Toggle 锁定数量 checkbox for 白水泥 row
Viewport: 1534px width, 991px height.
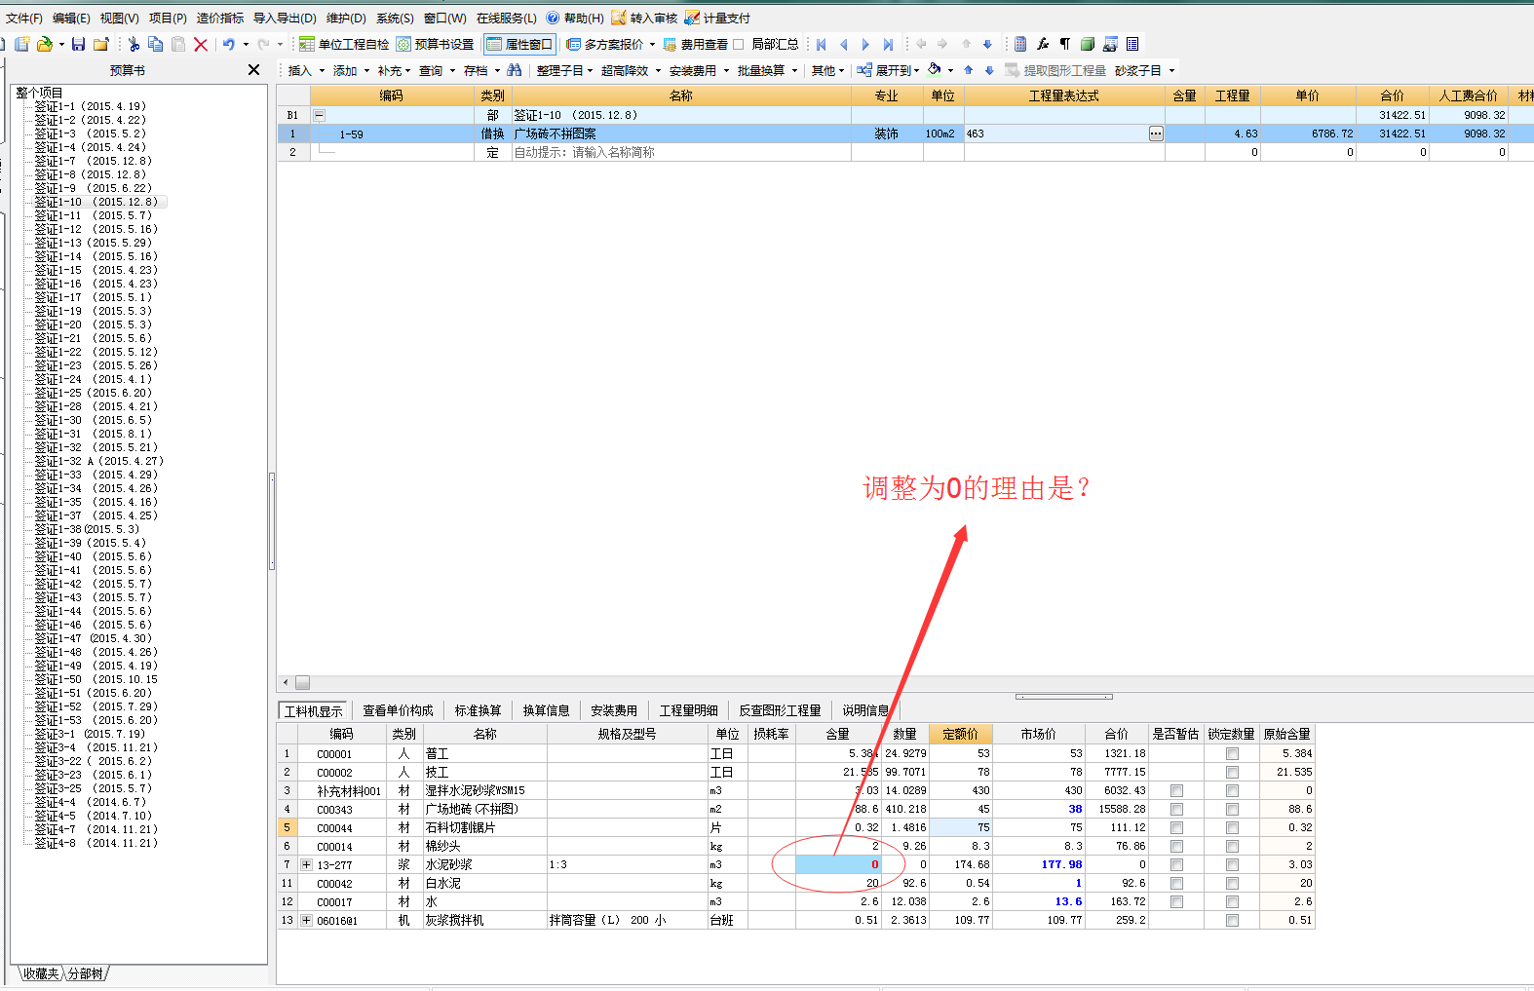pos(1232,884)
